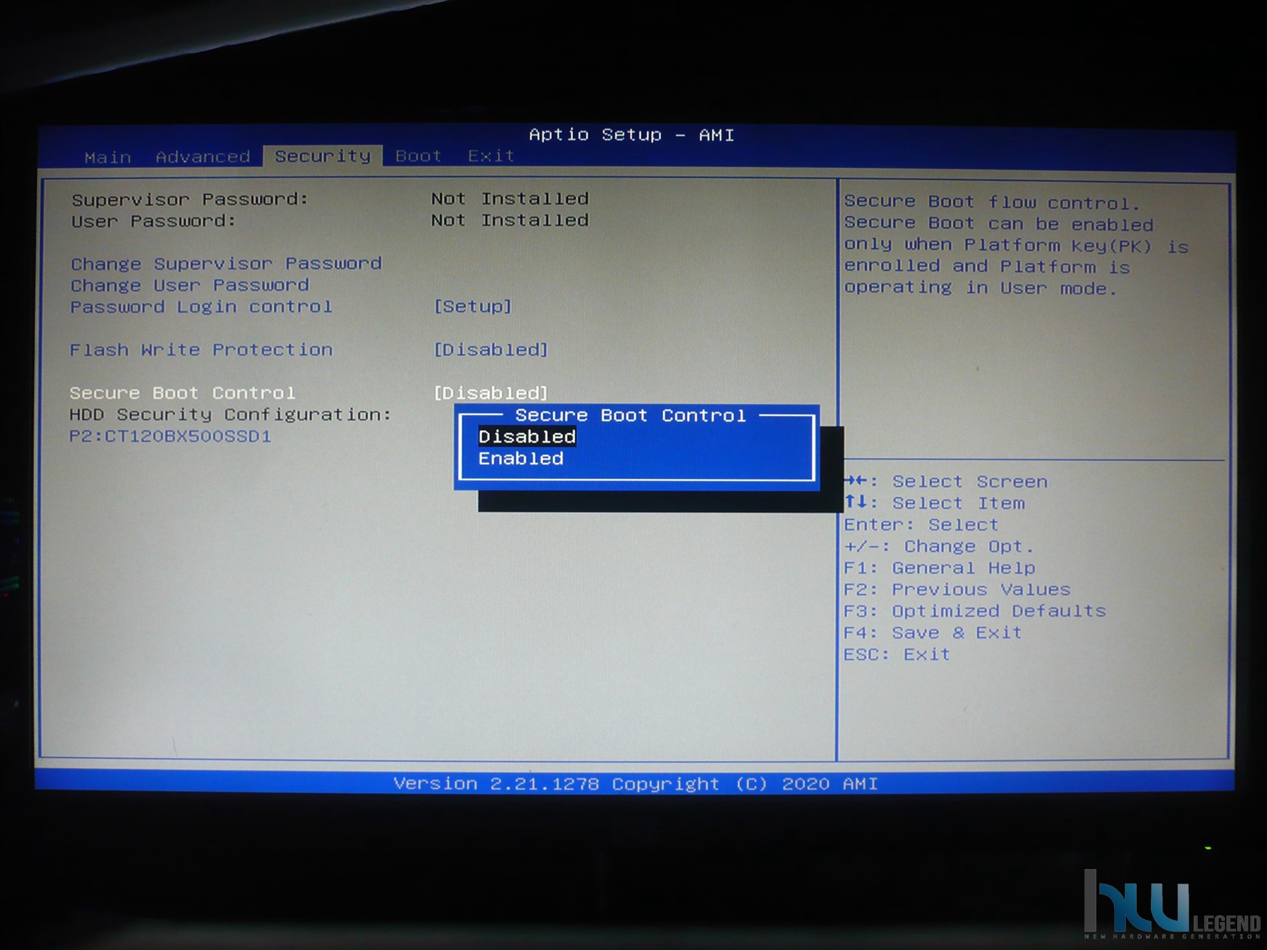Click Version 2.21.1278 copyright footer
1267x950 pixels.
click(x=635, y=783)
